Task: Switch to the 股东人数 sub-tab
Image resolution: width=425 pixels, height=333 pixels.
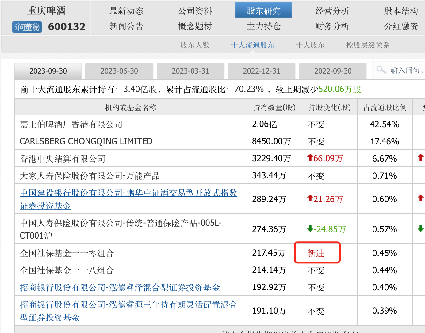Action: (x=195, y=45)
